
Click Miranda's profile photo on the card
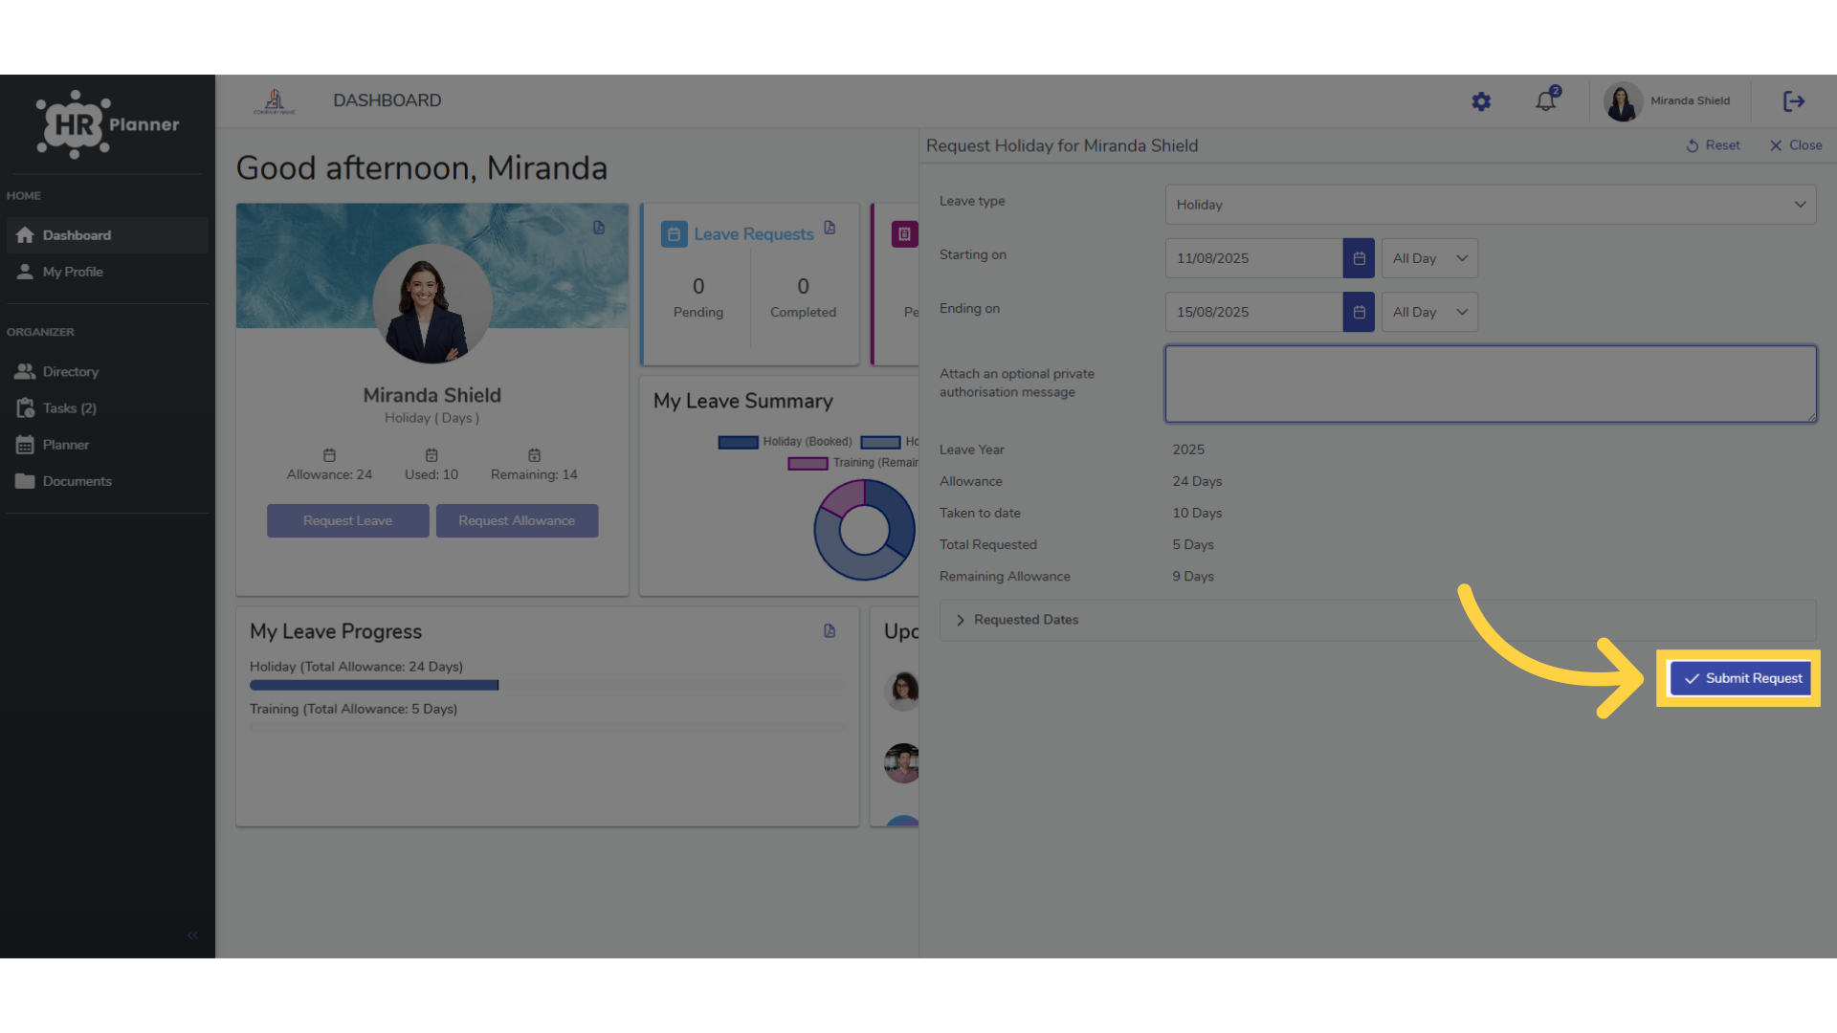tap(432, 303)
